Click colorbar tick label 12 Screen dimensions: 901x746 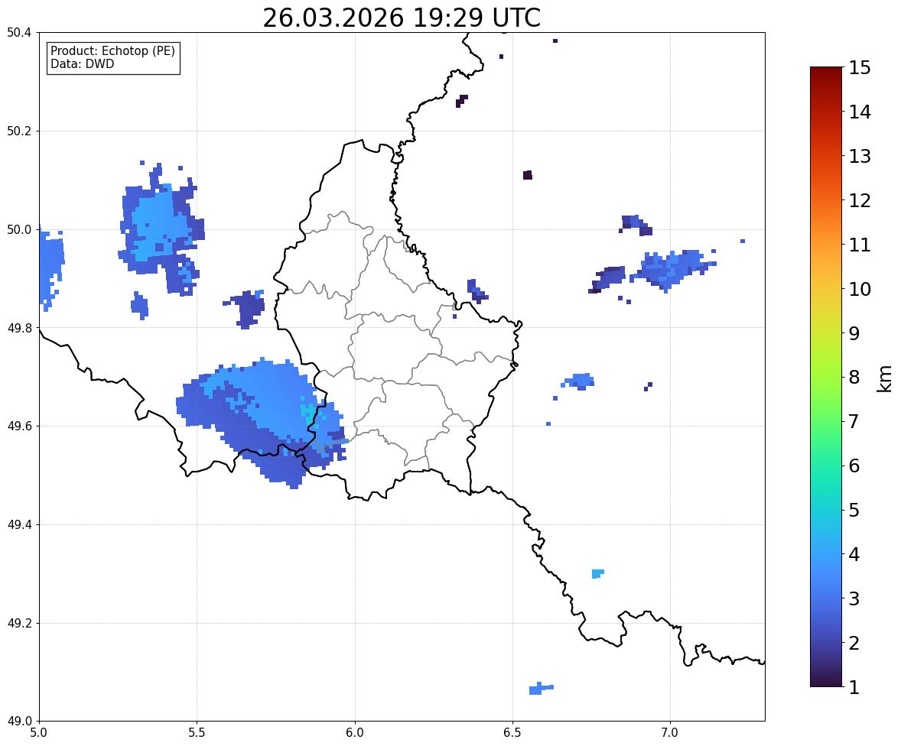(x=860, y=200)
